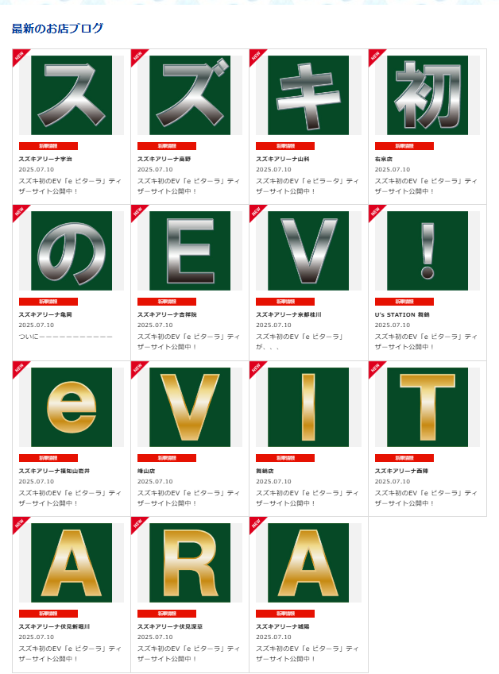Open the silver 初 kanji thumbnail
The width and height of the screenshot is (499, 674).
[x=427, y=95]
